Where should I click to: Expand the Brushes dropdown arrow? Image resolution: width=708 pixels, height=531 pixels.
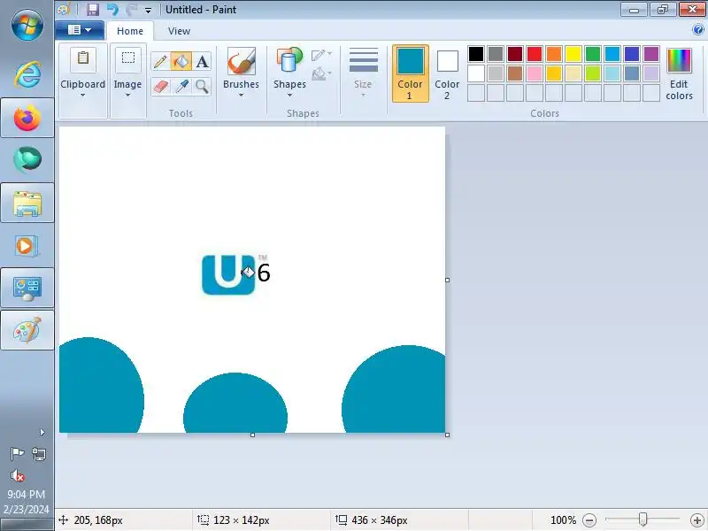[x=241, y=96]
